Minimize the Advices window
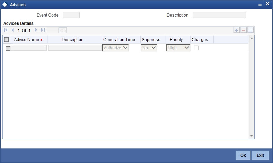This screenshot has height=163, width=273. [x=260, y=5]
